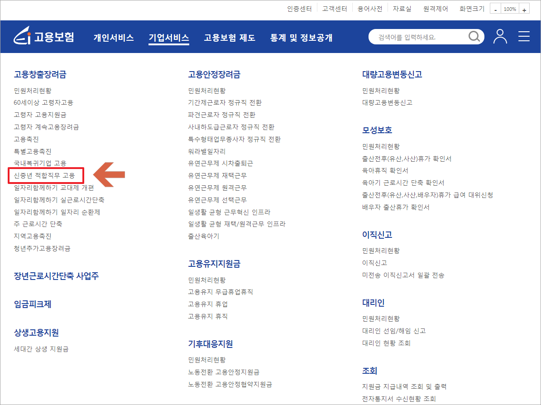This screenshot has width=541, height=405.
Task: Open the user login profile icon
Action: click(x=500, y=37)
